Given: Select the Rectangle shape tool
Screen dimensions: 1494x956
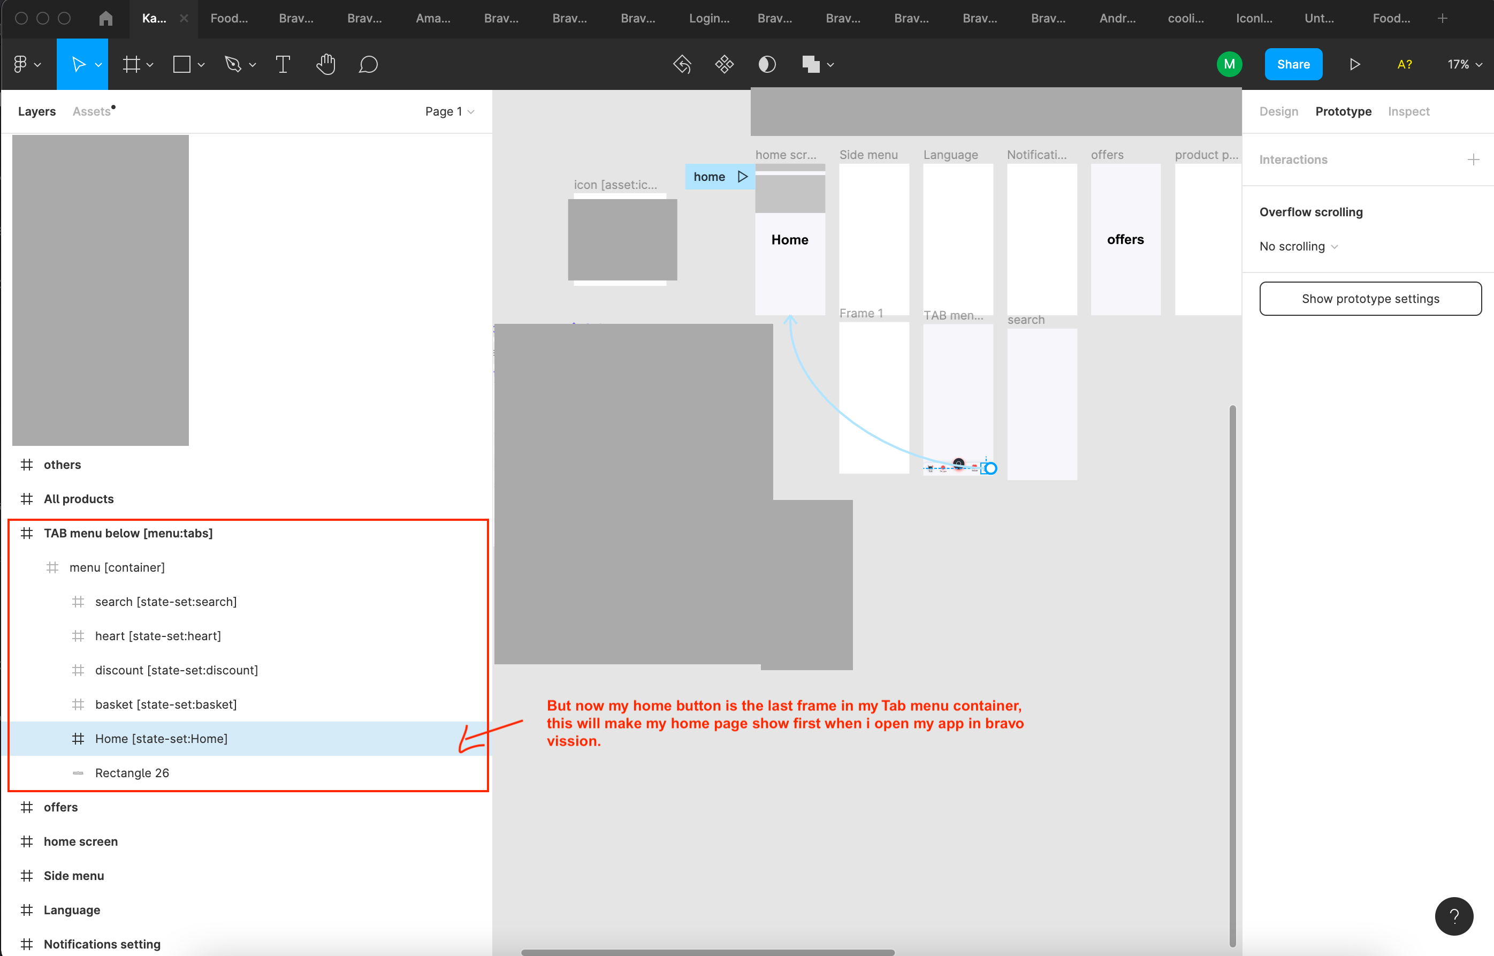Looking at the screenshot, I should (182, 64).
